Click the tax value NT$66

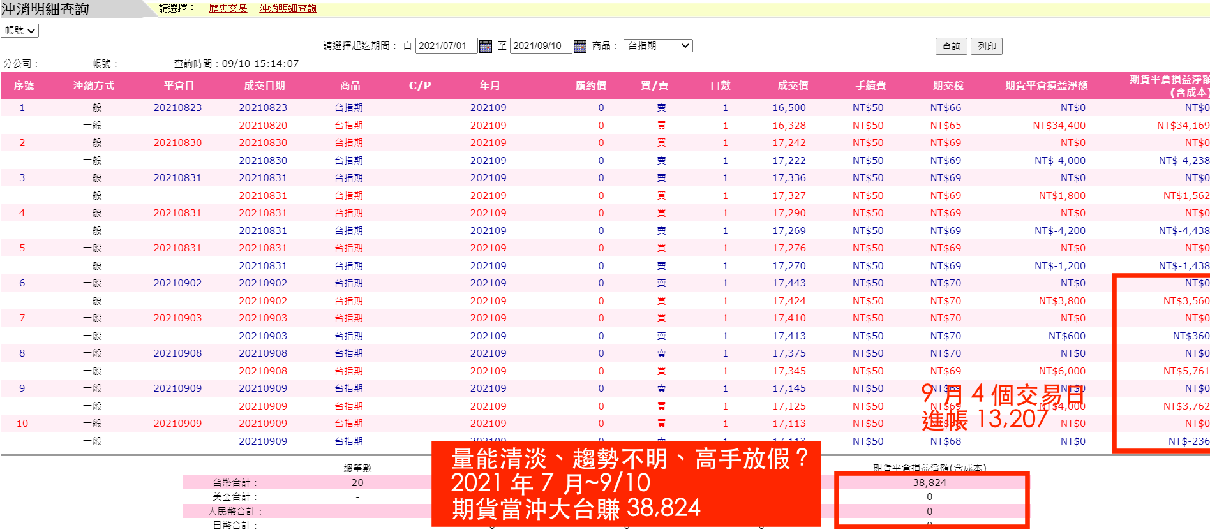[x=945, y=108]
